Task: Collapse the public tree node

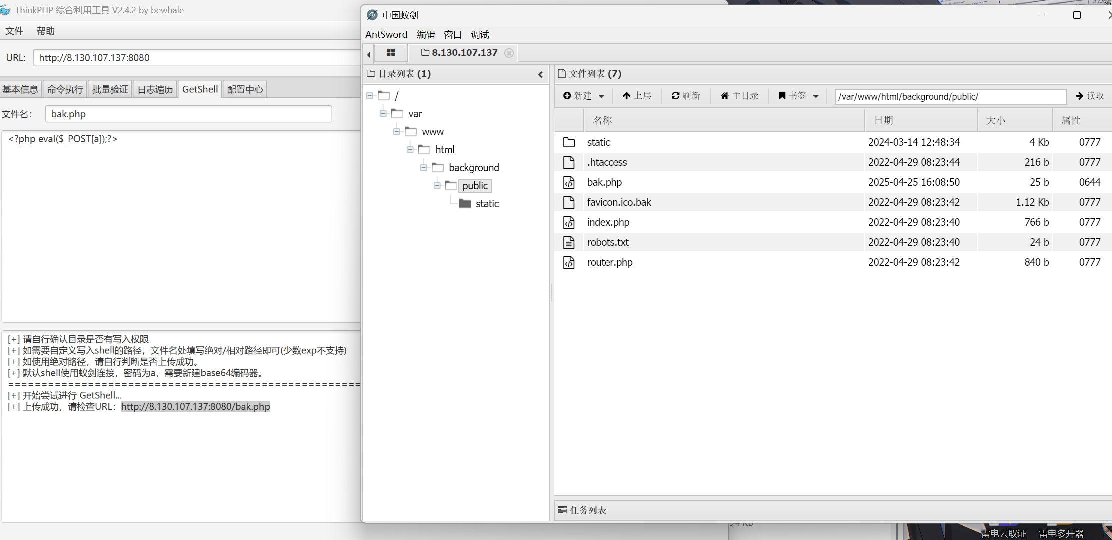Action: (437, 186)
